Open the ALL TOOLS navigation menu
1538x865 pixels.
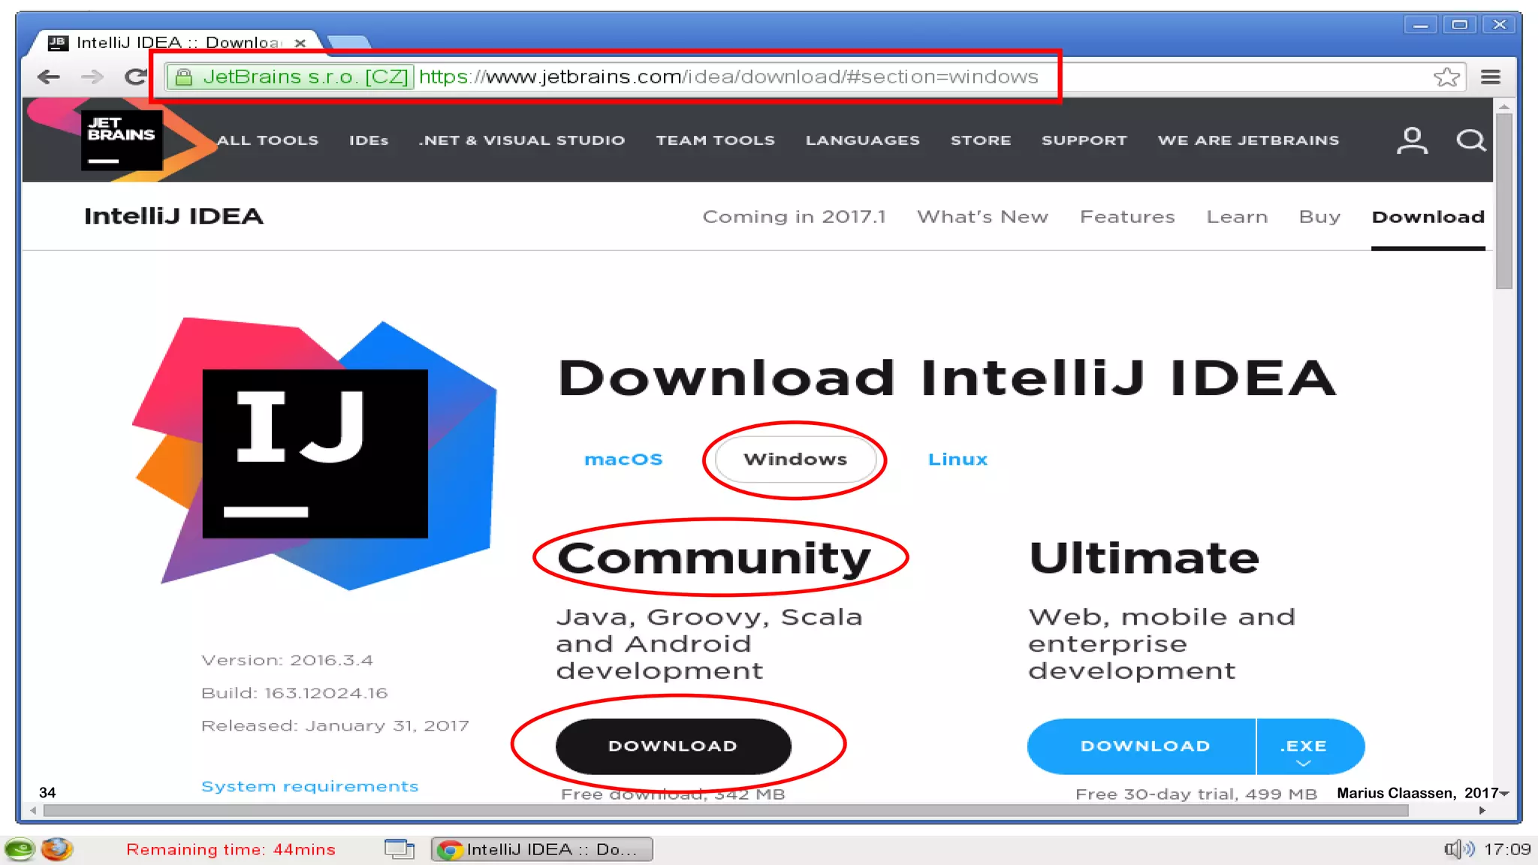click(x=267, y=140)
